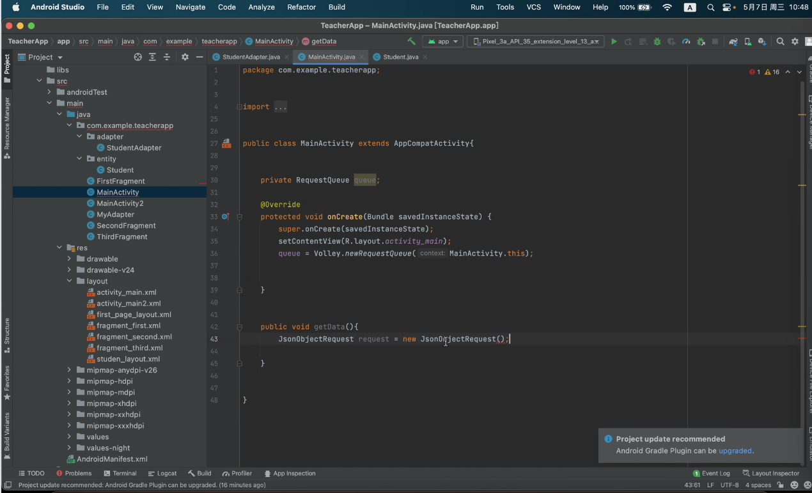Open the SDK Manager icon in the toolbar
The width and height of the screenshot is (812, 493).
coord(761,42)
